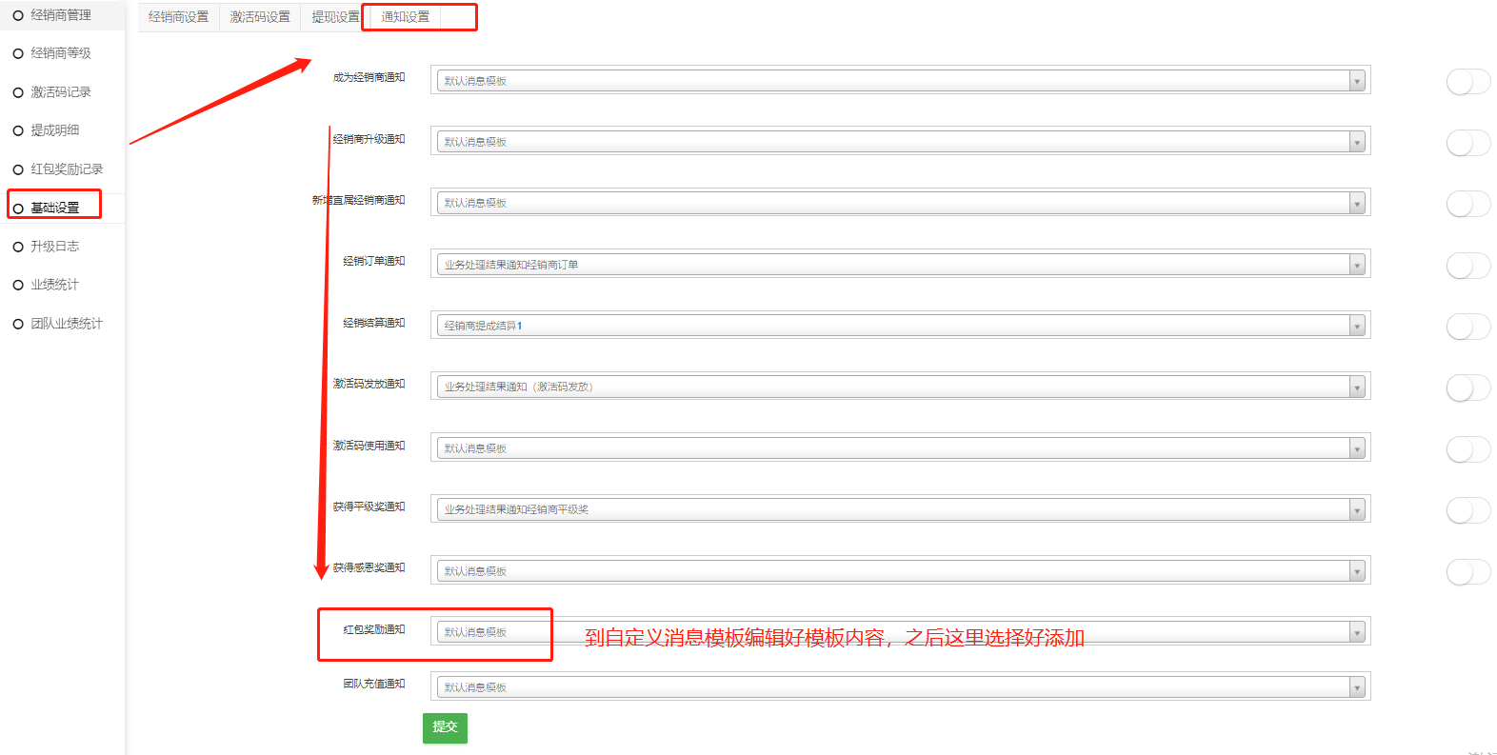Open the 经销结算通知 dropdown list
Screen dimensions: 1497x755
click(900, 326)
